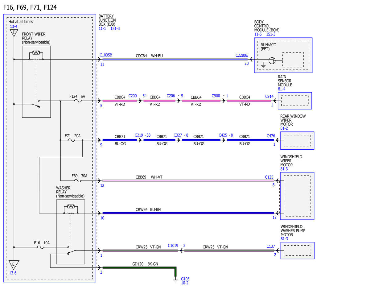The image size is (370, 286).
Task: Click the 'F16 10A' fuse label
Action: 42,243
